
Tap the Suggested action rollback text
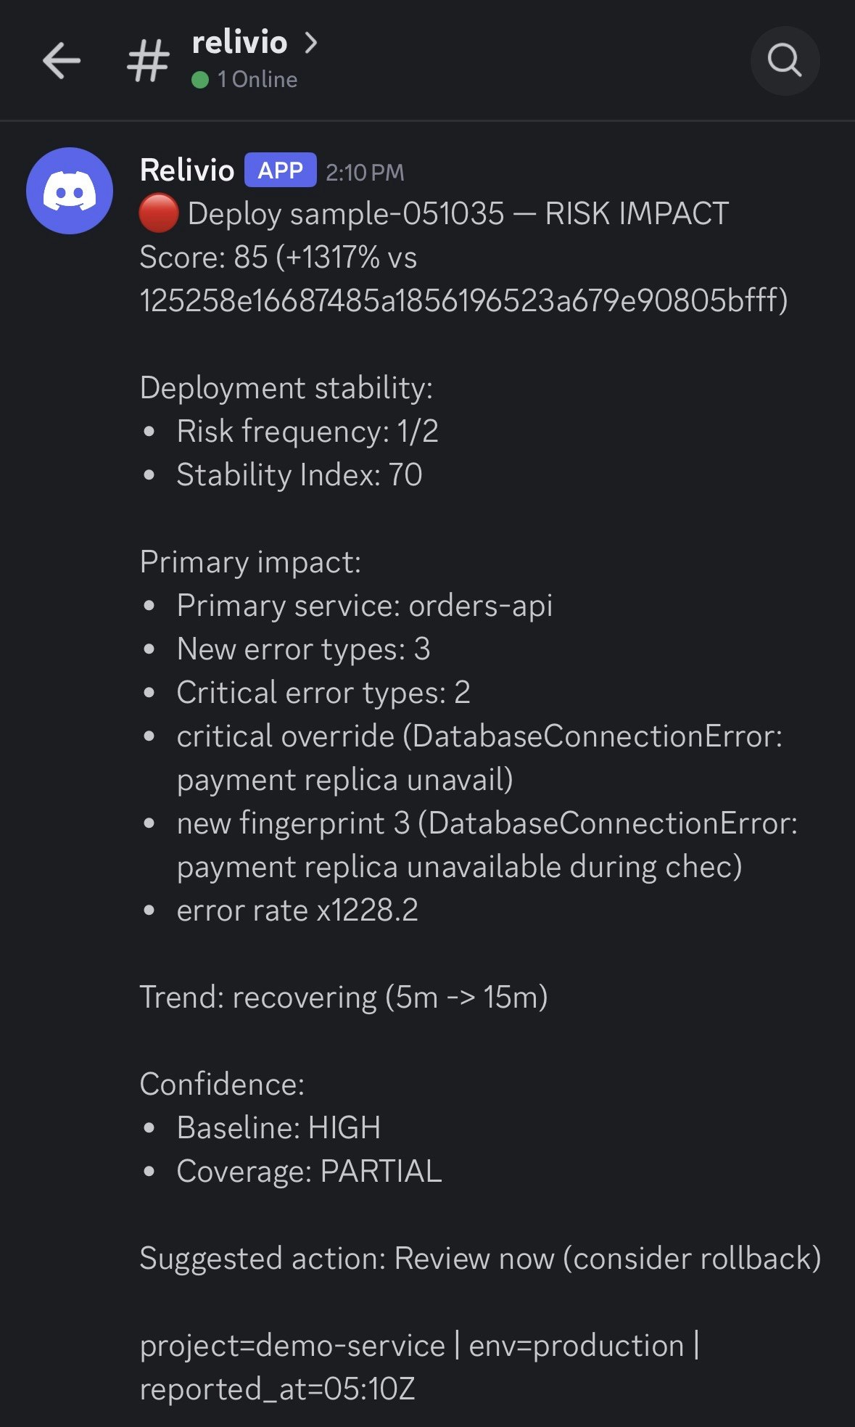479,1259
